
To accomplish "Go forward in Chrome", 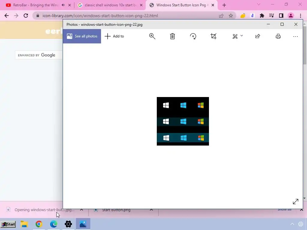I will (16, 16).
